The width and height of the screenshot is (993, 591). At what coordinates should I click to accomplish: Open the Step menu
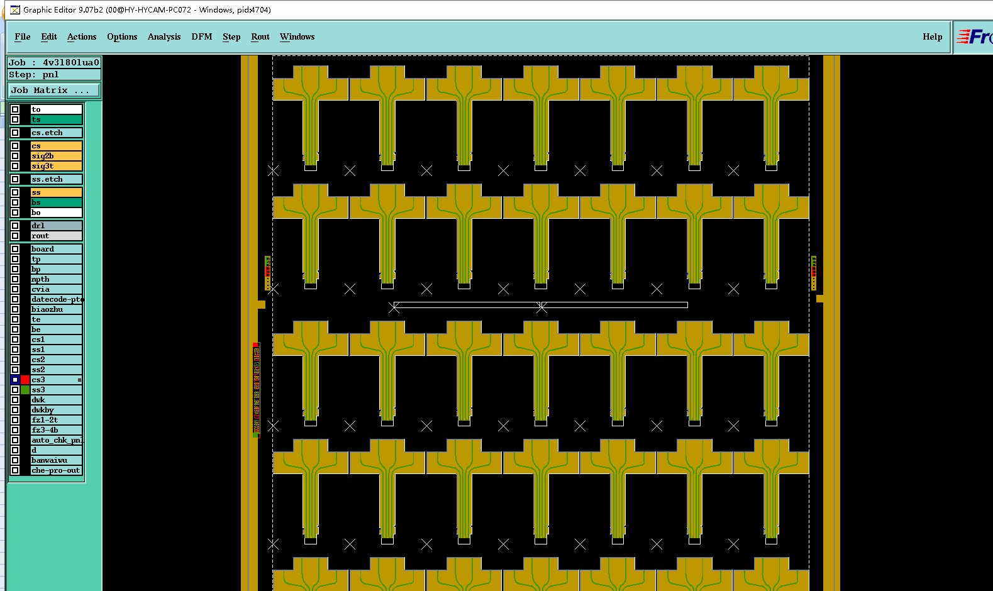pos(231,37)
